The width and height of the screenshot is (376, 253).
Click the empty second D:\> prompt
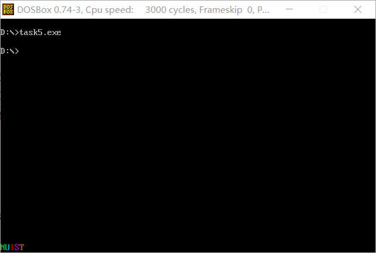pos(9,51)
